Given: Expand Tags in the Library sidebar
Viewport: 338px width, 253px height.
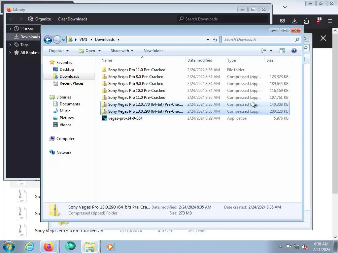Looking at the screenshot, I should 10,45.
